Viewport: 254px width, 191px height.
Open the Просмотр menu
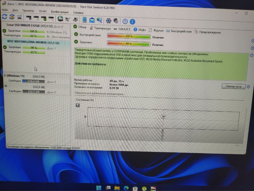[28, 11]
